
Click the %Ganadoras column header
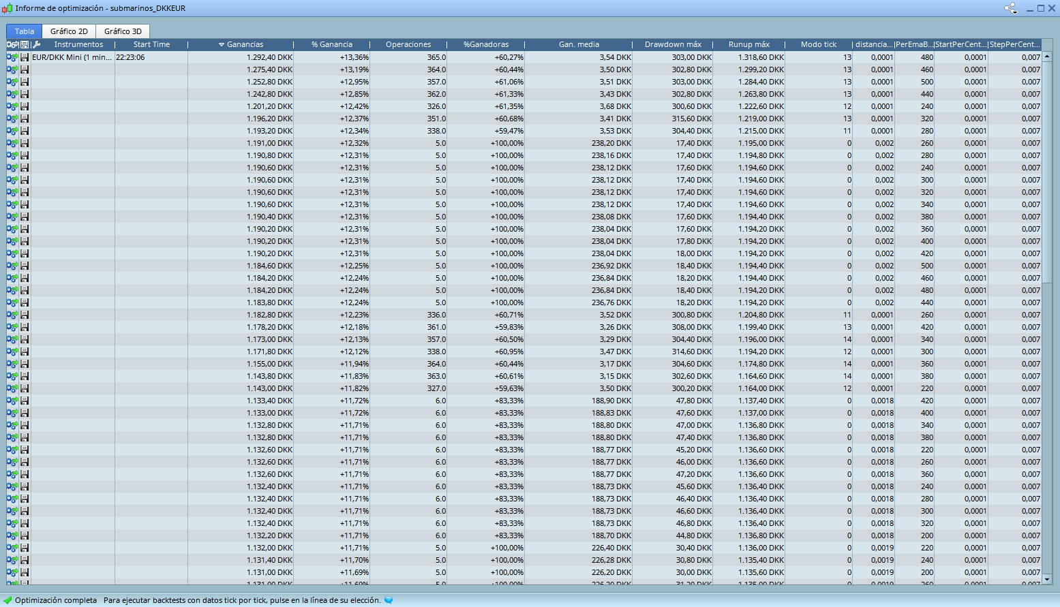(486, 45)
